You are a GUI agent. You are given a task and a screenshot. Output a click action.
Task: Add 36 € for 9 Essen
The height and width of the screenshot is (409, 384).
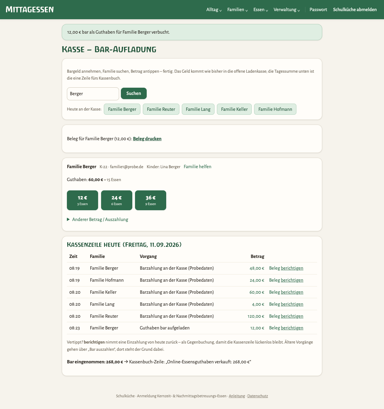(x=151, y=200)
